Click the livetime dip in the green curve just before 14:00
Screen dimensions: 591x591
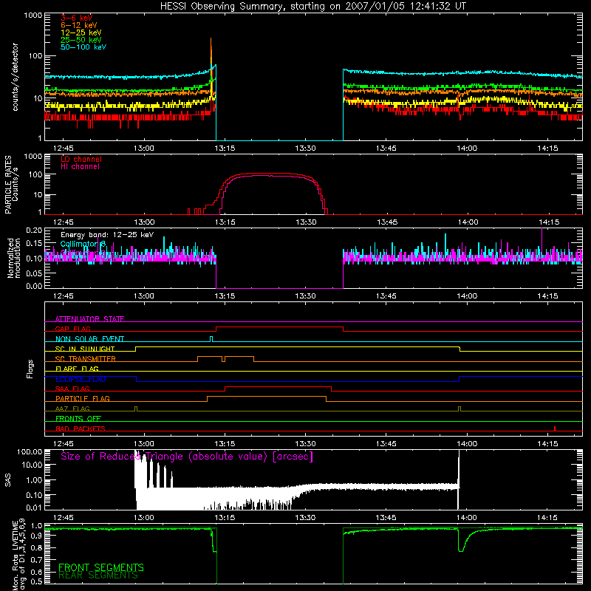461,544
